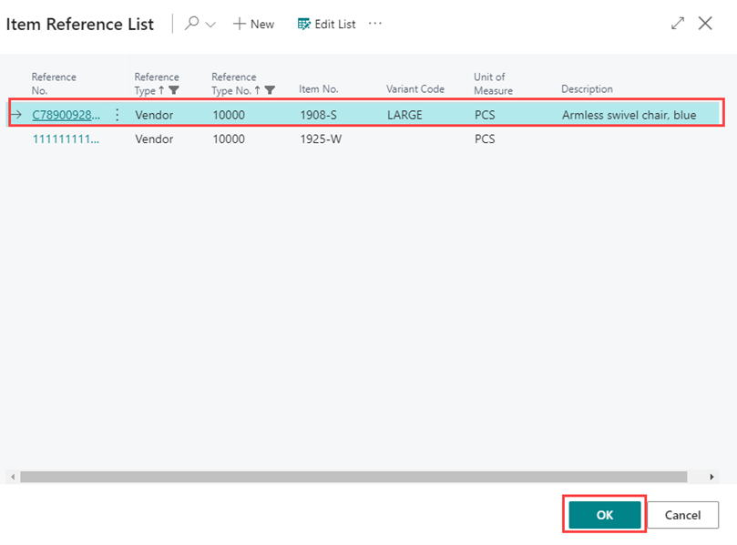Screen dimensions: 737x545
Task: Expand the search dropdown chevron
Action: click(x=210, y=25)
